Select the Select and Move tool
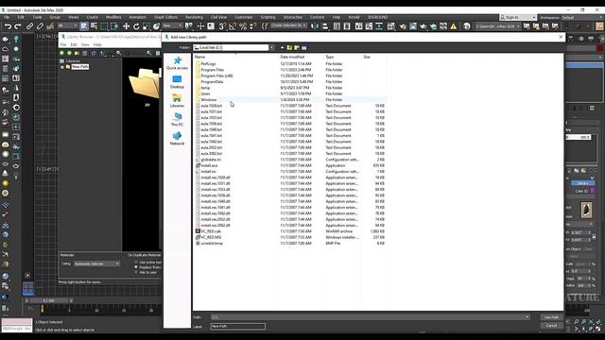The width and height of the screenshot is (605, 340). pos(126,26)
